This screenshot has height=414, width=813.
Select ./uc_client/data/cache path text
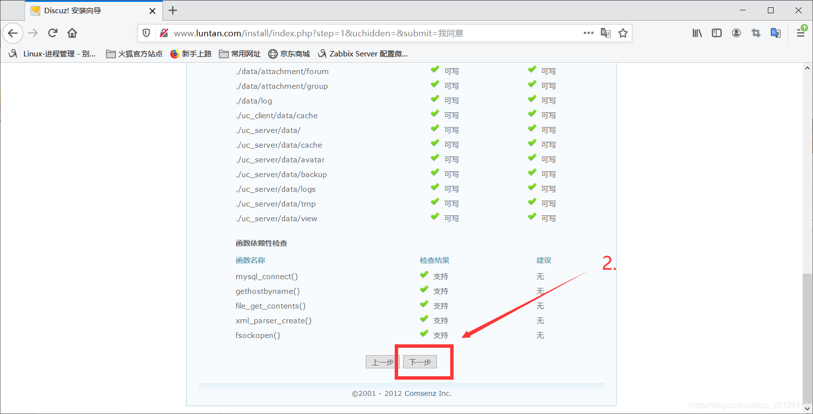point(276,115)
